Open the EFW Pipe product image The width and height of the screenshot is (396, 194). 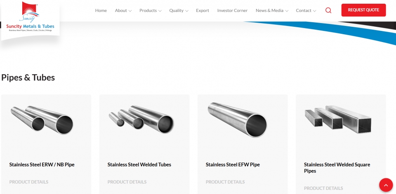[x=238, y=120]
